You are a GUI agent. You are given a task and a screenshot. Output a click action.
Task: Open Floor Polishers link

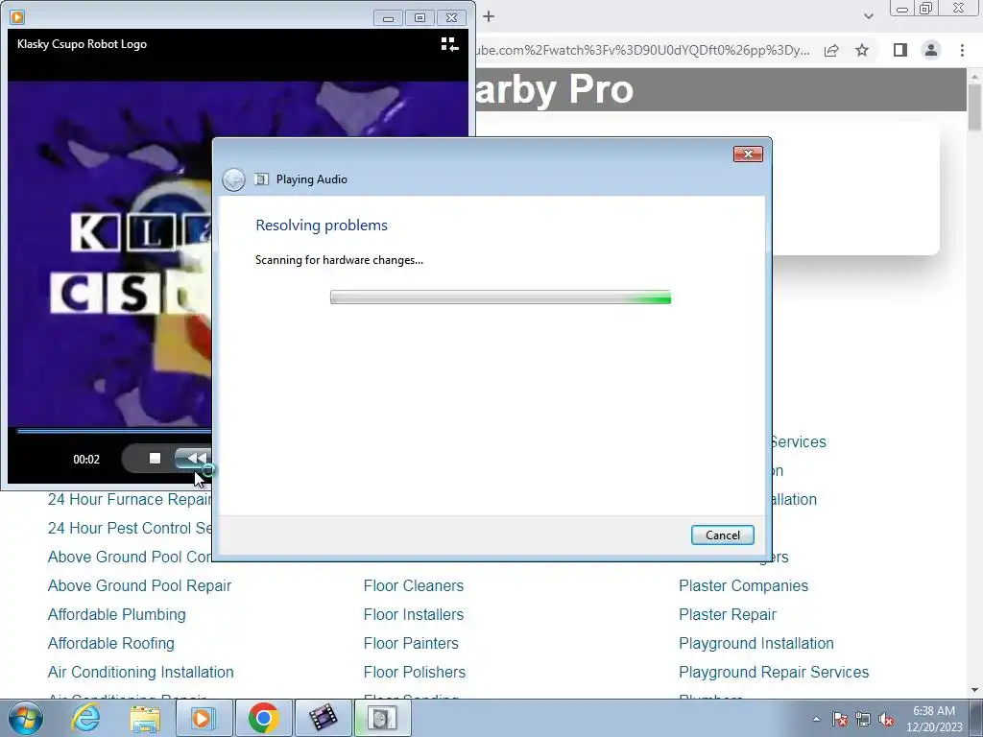pos(415,673)
